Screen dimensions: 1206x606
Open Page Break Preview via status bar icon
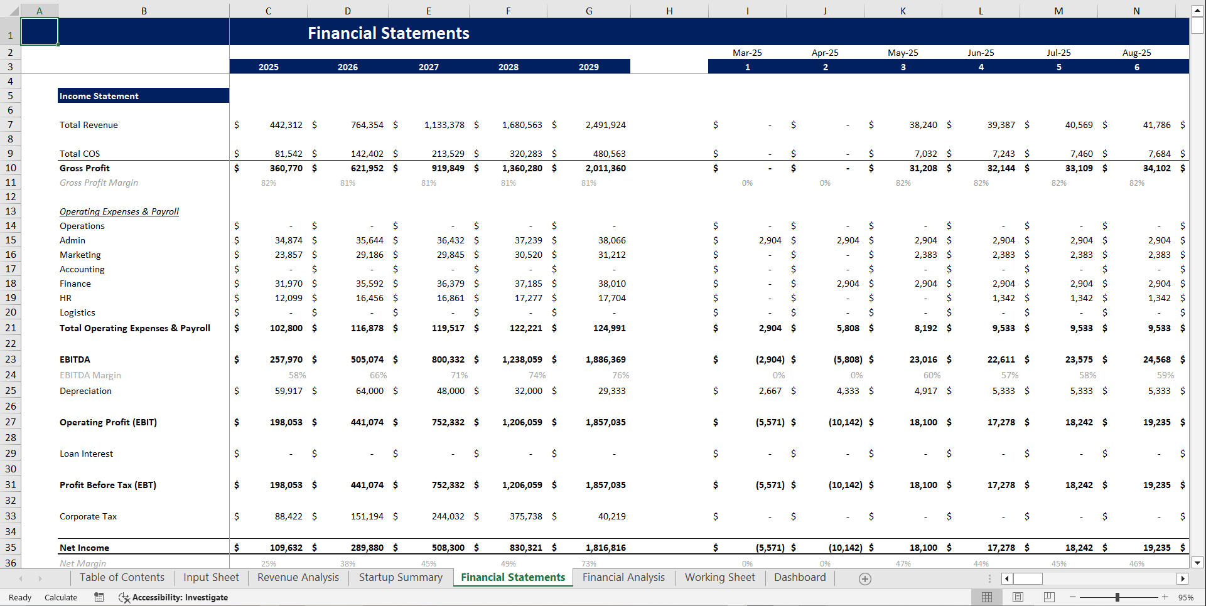pos(1049,597)
